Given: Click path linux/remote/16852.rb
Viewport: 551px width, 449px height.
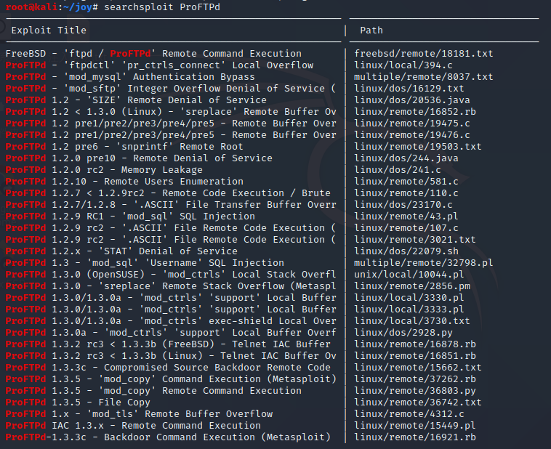Looking at the screenshot, I should point(414,111).
